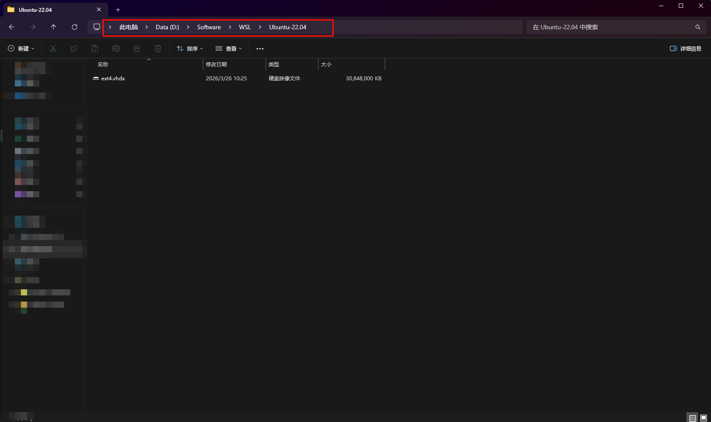Viewport: 711px width, 422px height.
Task: Click the Cut scissors icon
Action: pos(53,48)
